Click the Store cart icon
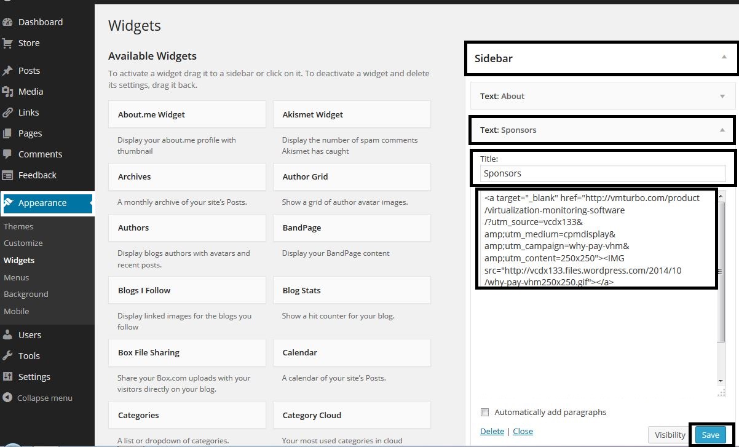The height and width of the screenshot is (447, 739). [7, 43]
